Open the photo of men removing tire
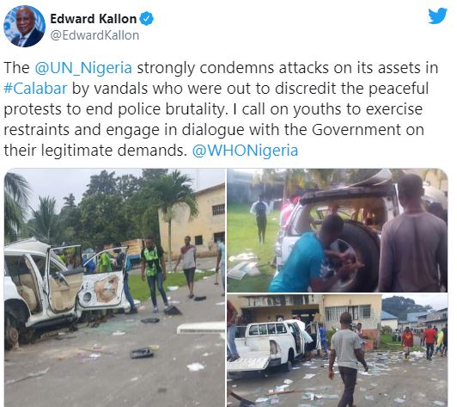 tap(338, 230)
